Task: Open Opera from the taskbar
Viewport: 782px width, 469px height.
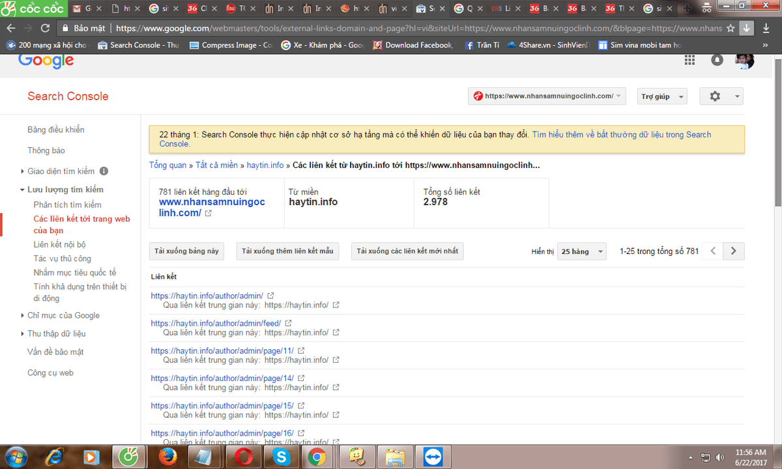Action: coord(244,457)
